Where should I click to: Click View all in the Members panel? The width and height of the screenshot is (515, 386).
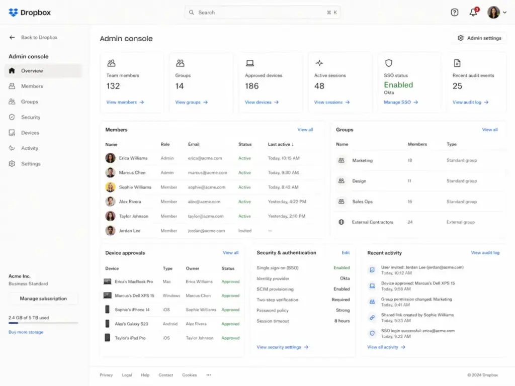coord(305,130)
